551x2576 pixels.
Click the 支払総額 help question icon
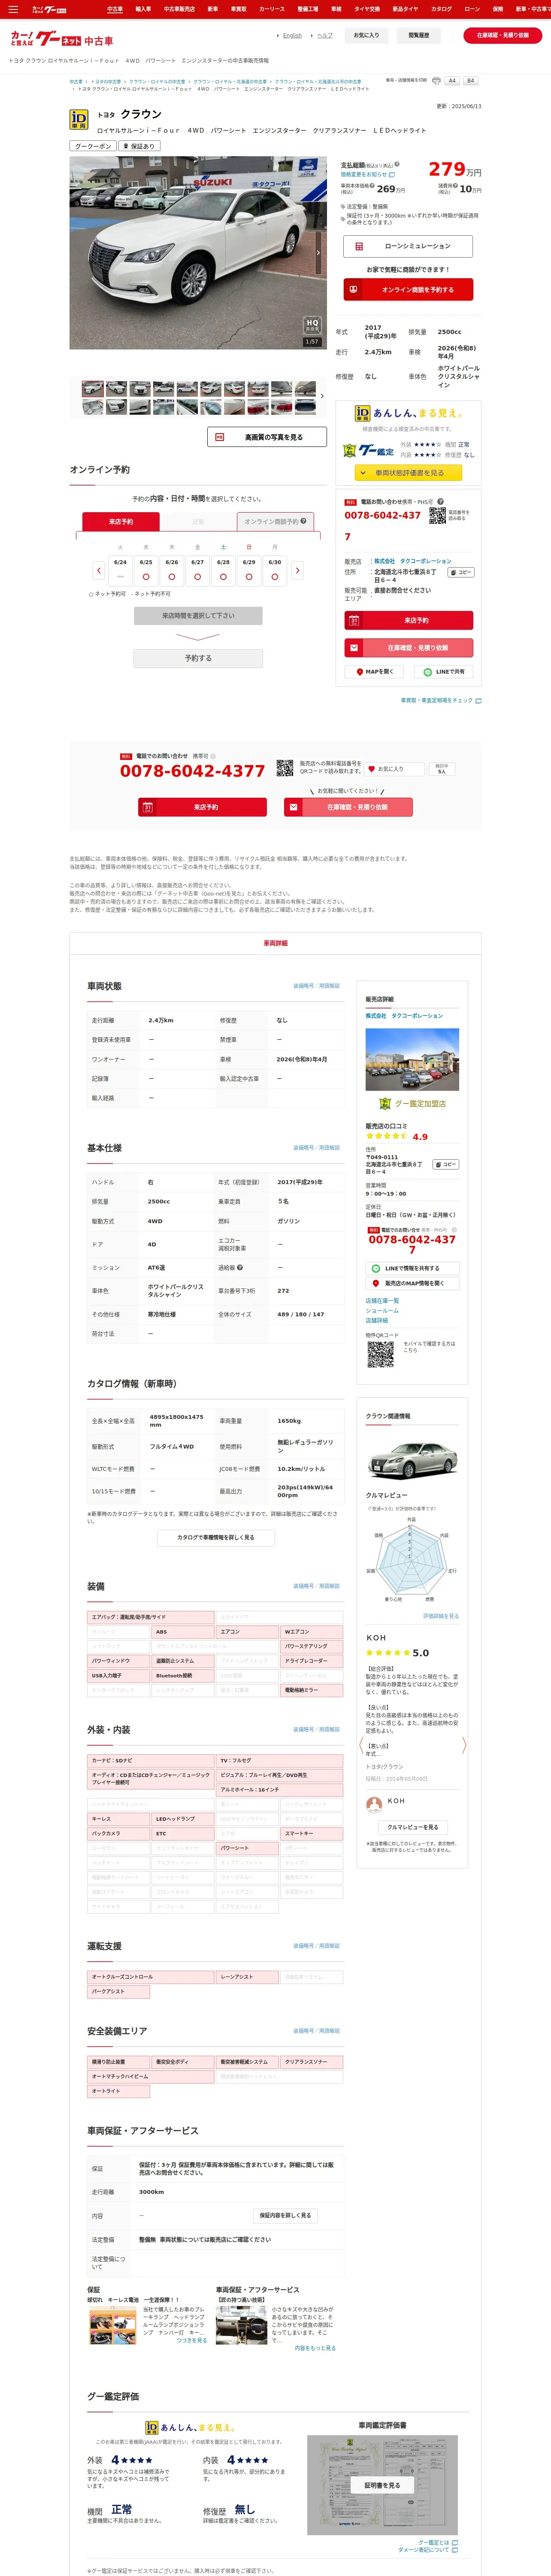tap(396, 164)
